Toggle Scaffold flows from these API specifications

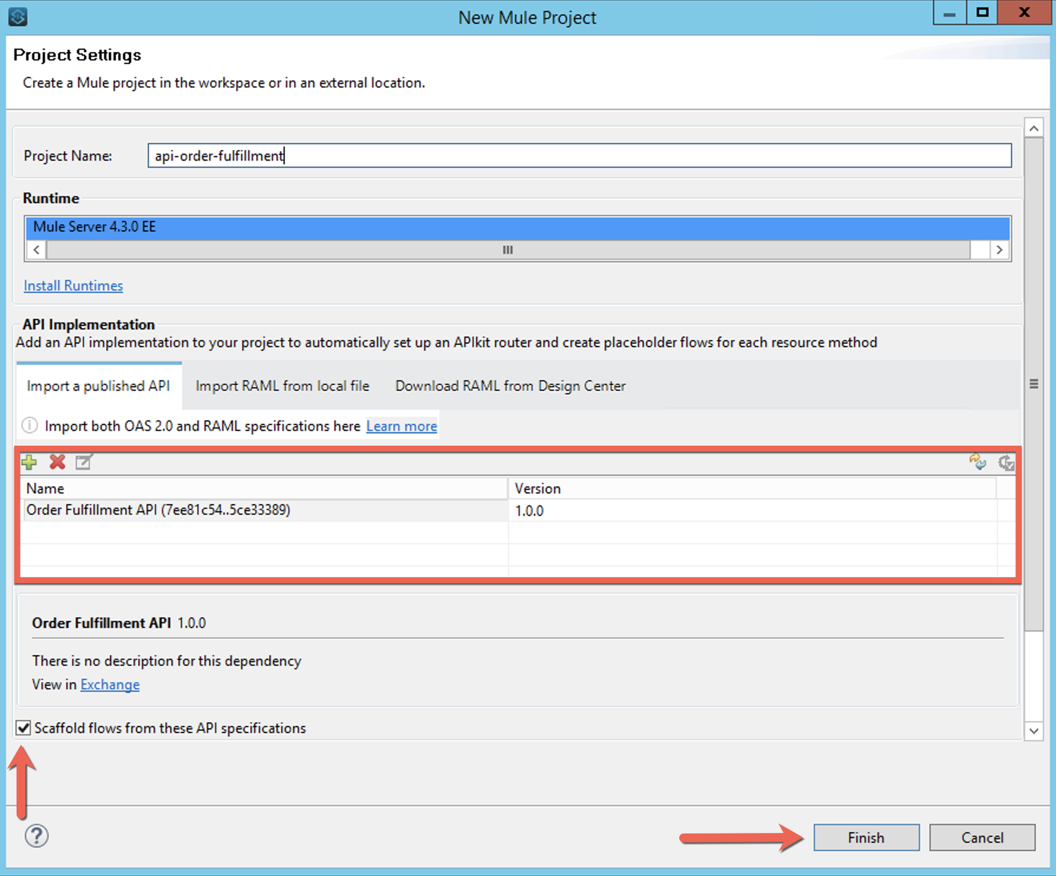[23, 728]
